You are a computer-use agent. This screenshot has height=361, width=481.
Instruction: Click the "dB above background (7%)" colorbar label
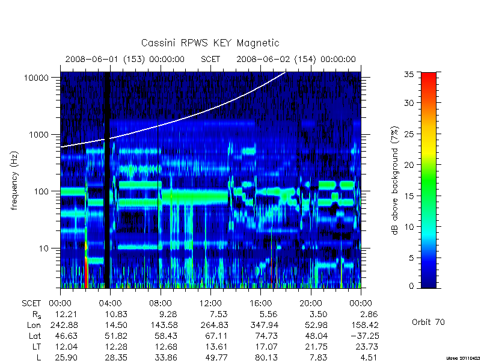(x=395, y=180)
